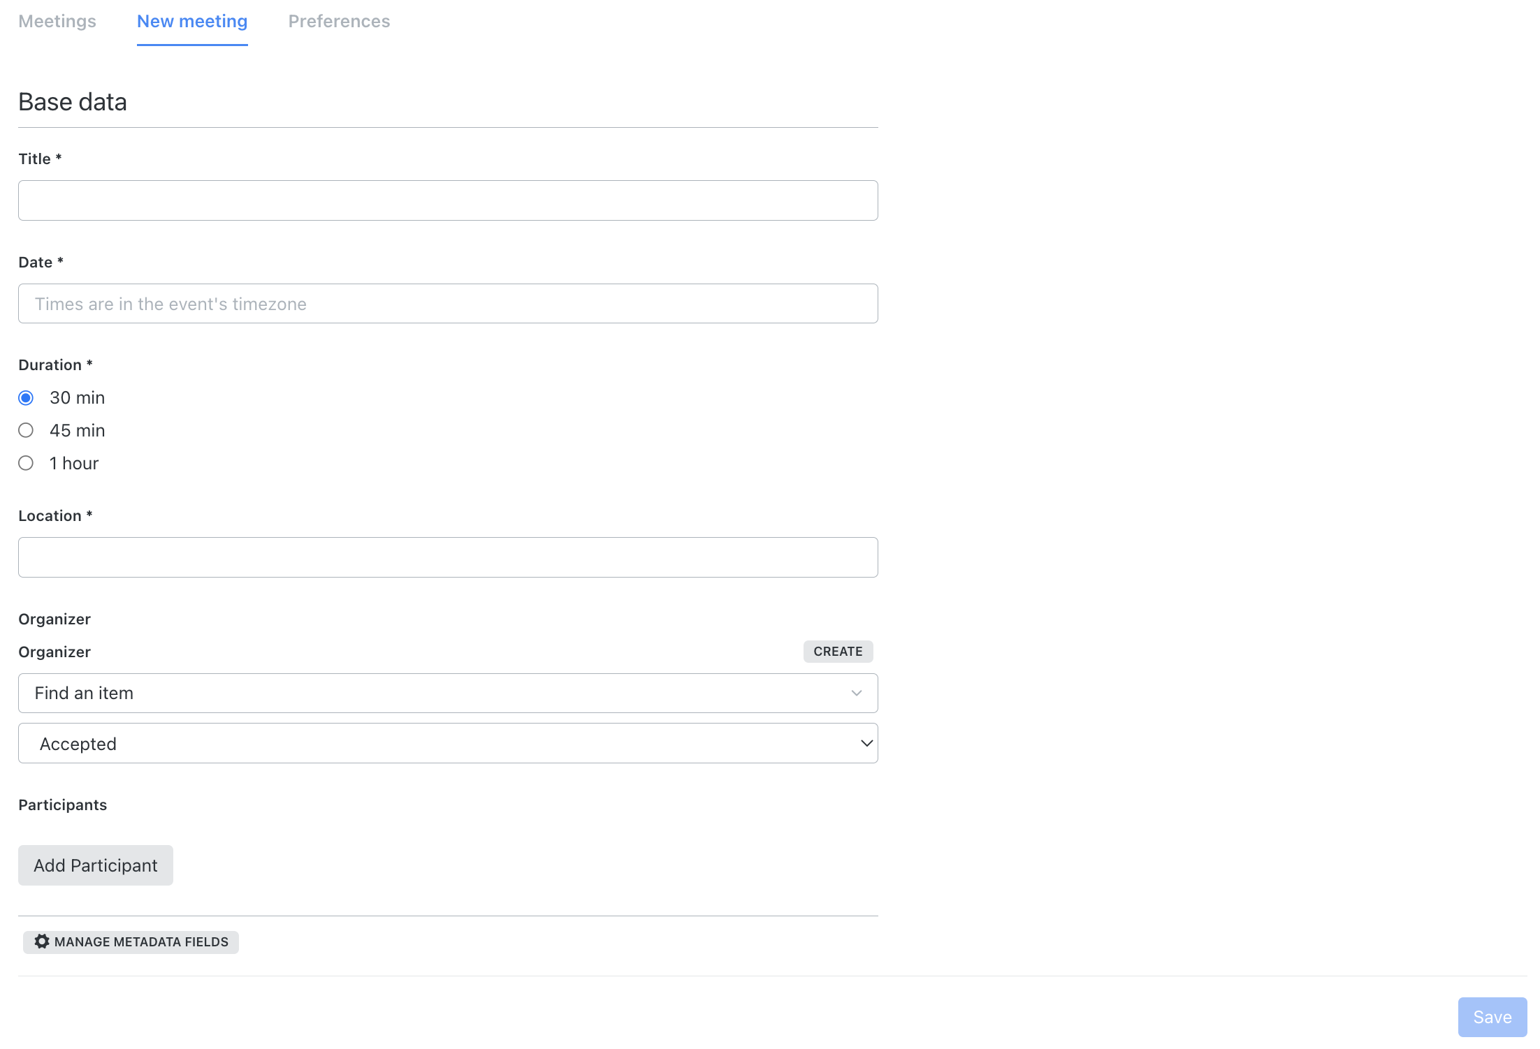Click the Location * label

click(x=55, y=515)
